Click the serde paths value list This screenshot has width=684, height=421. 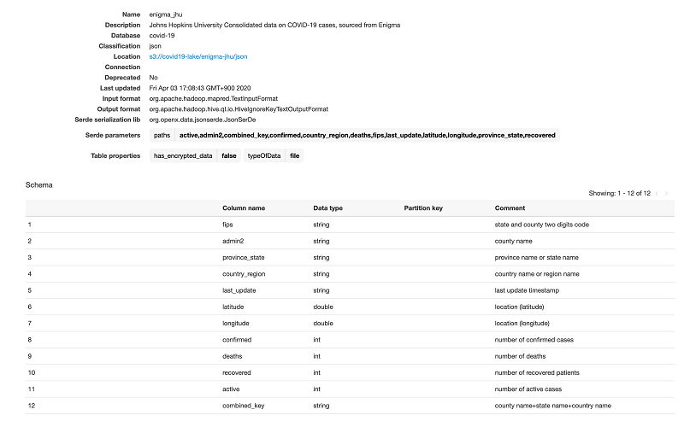point(368,136)
